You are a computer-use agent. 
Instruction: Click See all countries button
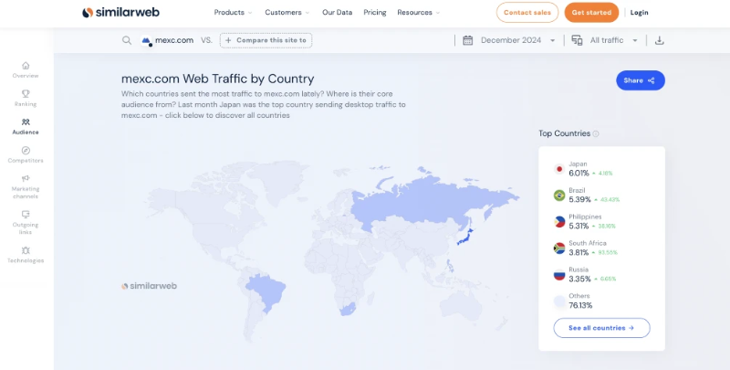(x=601, y=328)
